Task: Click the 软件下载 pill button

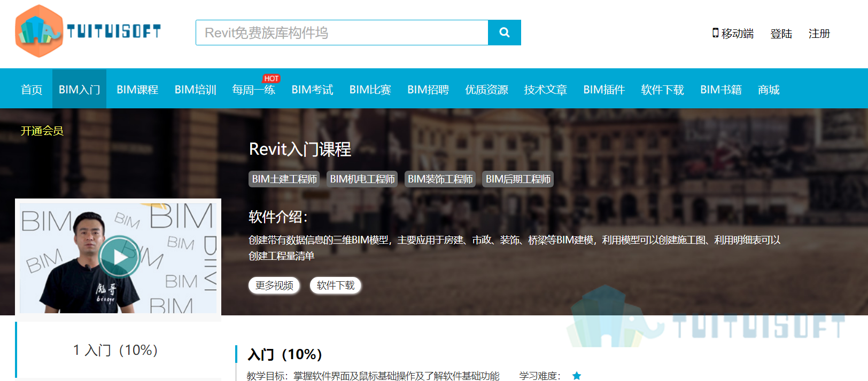Action: (x=336, y=285)
